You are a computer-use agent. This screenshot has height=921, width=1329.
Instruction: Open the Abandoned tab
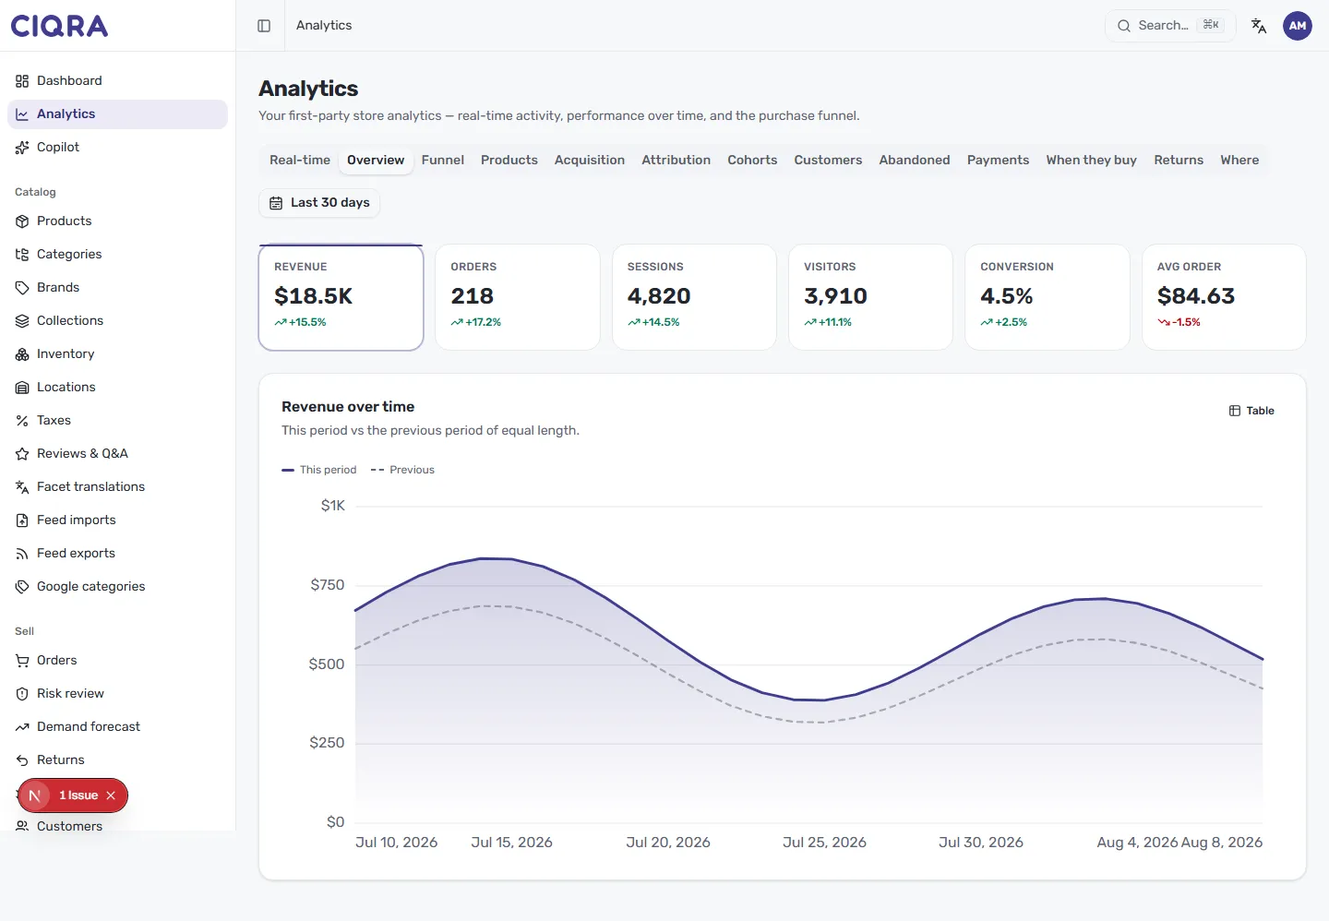[915, 160]
